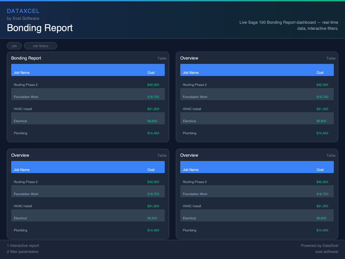The width and height of the screenshot is (345, 259).
Task: Sort by Cost in Bonding Report table
Action: [151, 73]
